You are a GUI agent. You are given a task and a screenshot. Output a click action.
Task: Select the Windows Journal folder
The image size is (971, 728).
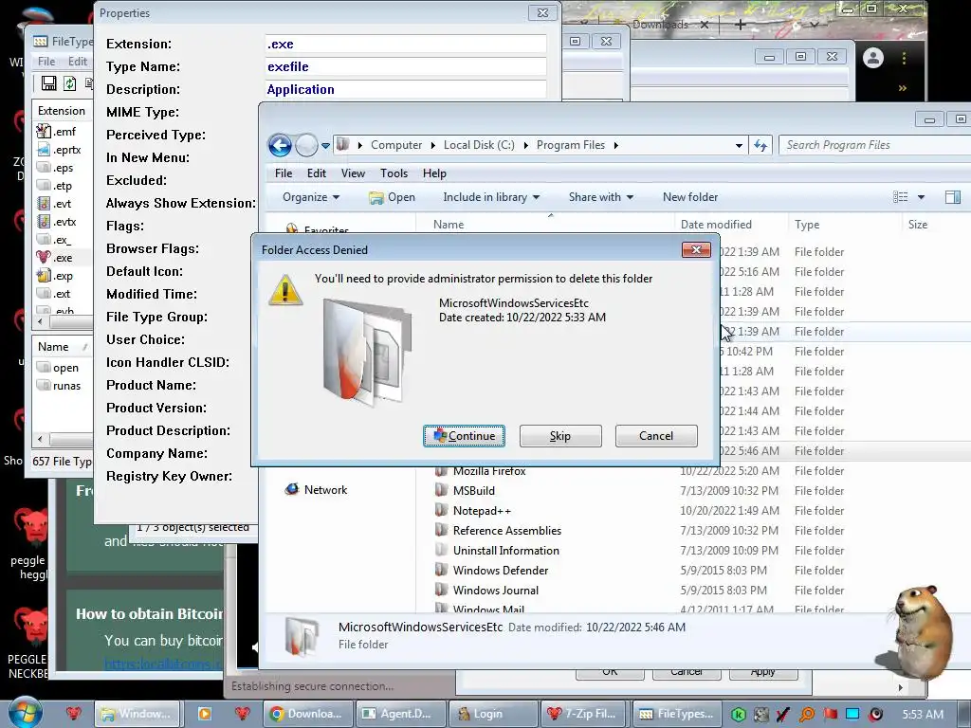click(x=495, y=590)
